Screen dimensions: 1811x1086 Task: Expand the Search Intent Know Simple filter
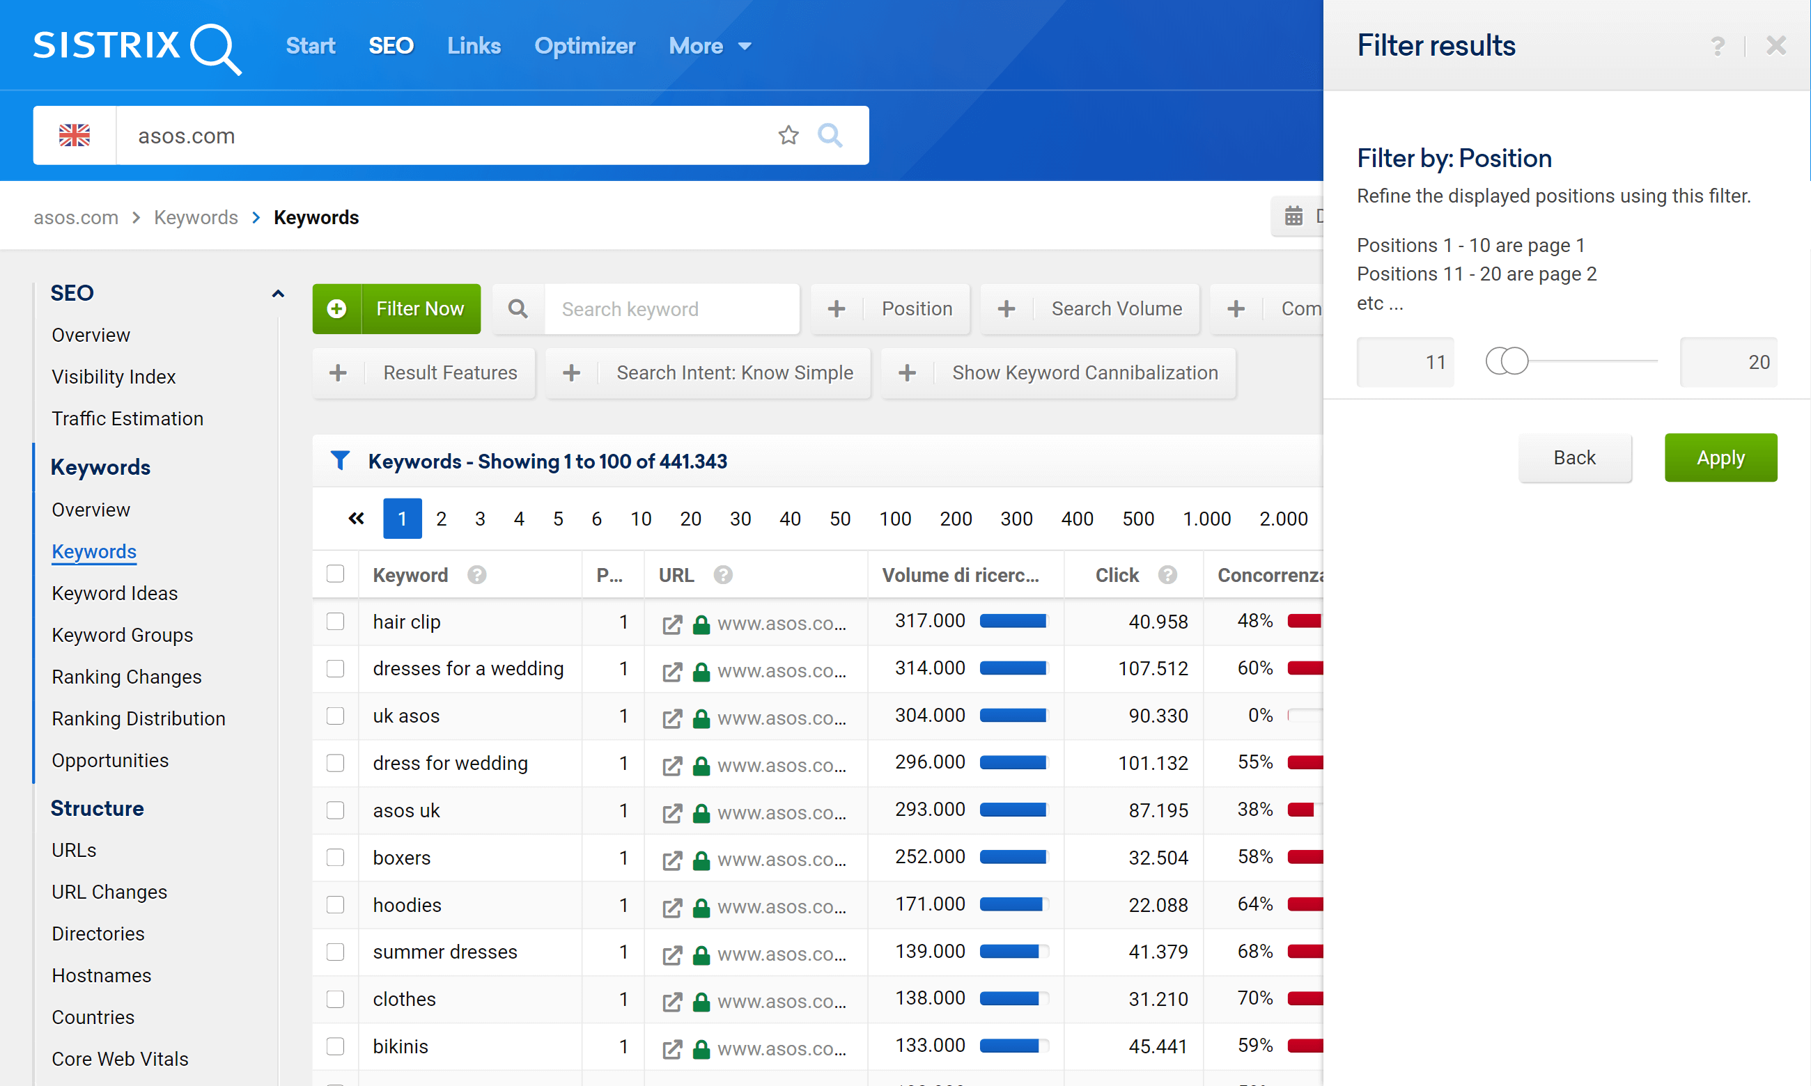click(733, 374)
